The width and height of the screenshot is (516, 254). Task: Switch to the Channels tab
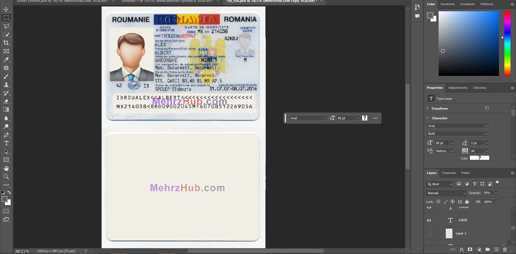449,173
